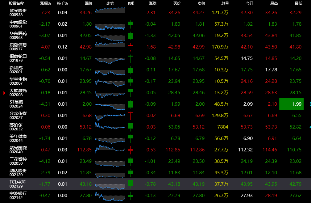
Task: View the 走势 trend chart for 分众传媒
Action: [x=110, y=117]
